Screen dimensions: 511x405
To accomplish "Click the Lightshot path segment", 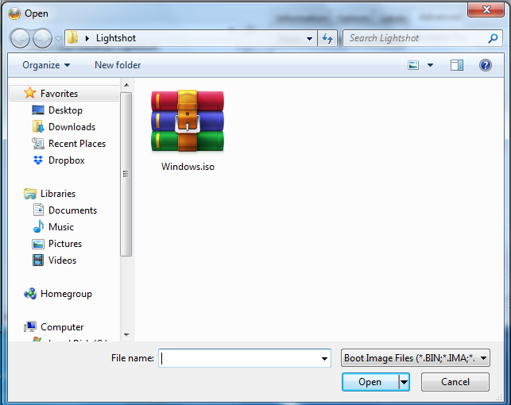I will (116, 38).
